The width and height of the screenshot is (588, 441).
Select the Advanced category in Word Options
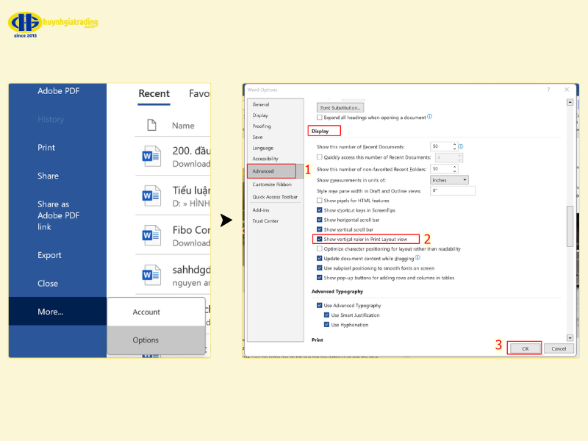pos(263,171)
